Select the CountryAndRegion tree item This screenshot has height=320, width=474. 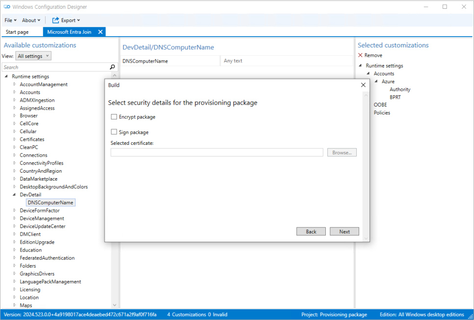(41, 171)
